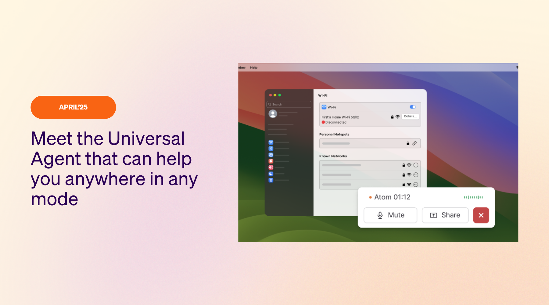Open Screen Time hourglass icon in sidebar
The width and height of the screenshot is (549, 305).
(x=271, y=180)
